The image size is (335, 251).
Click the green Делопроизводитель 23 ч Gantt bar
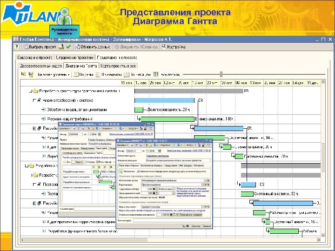coord(139,110)
